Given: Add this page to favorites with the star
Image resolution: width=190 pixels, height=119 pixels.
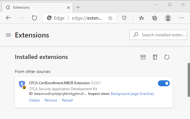Looking at the screenshot, I should point(110,18).
